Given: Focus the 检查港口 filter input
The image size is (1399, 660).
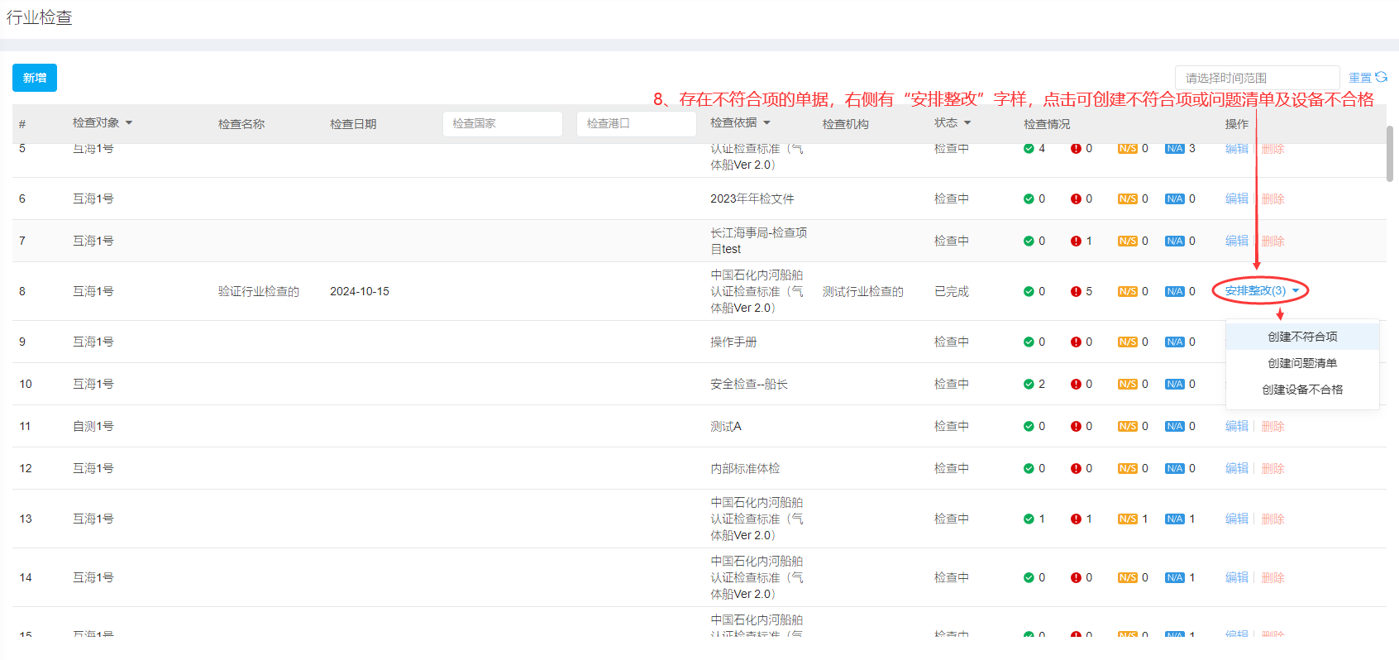Looking at the screenshot, I should click(637, 123).
